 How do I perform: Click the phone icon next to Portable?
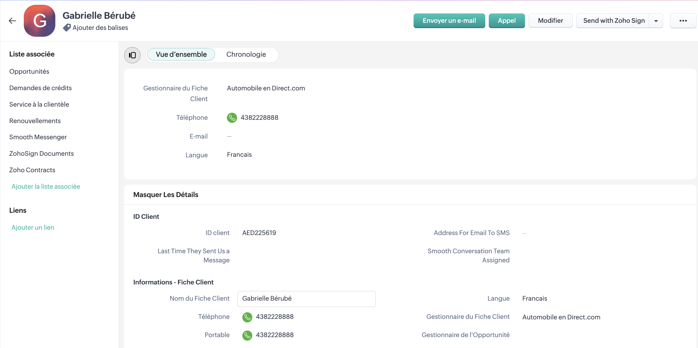(247, 335)
